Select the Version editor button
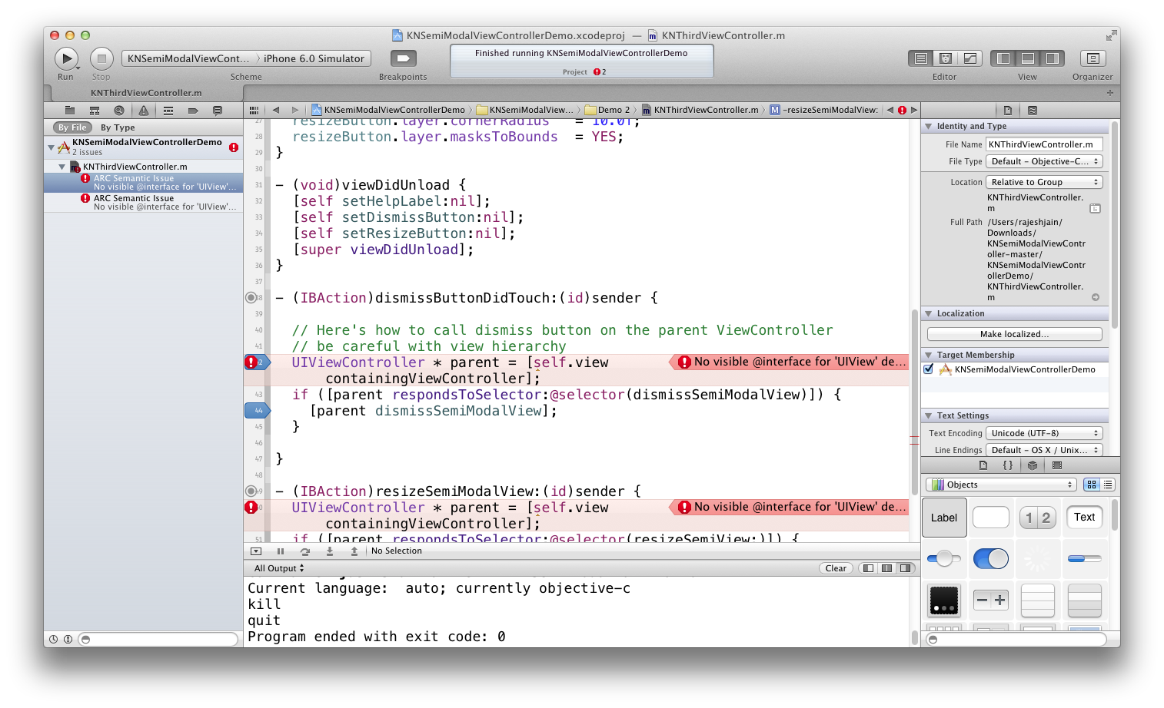 [970, 58]
